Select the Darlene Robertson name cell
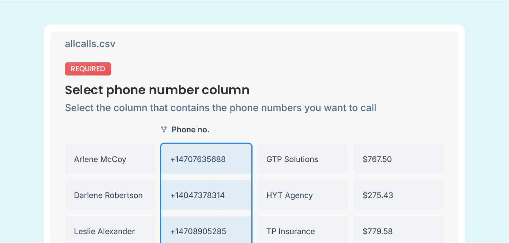Viewport: 509px width, 243px height. pos(110,195)
